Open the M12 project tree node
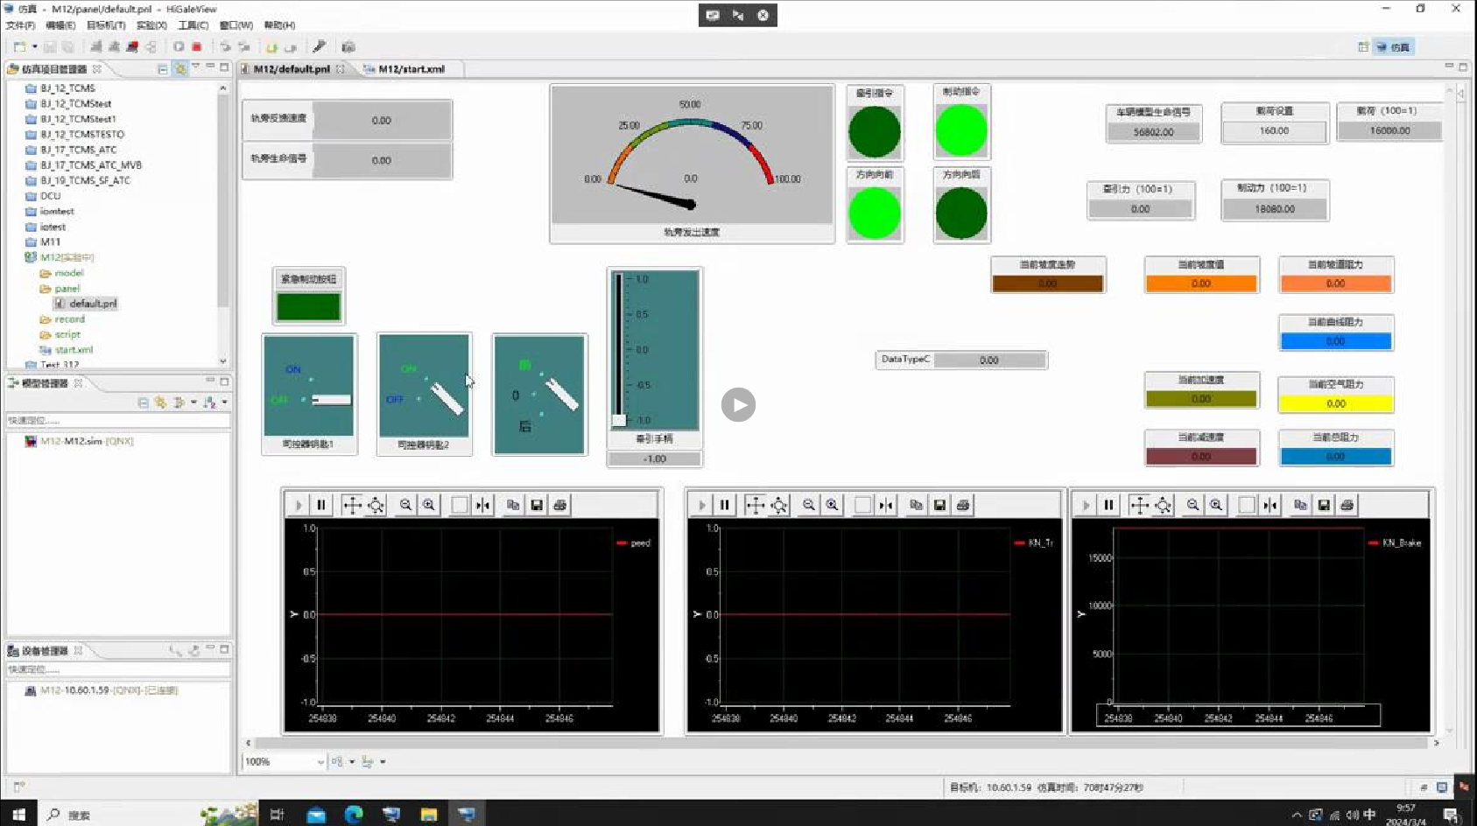This screenshot has height=826, width=1477. (67, 257)
